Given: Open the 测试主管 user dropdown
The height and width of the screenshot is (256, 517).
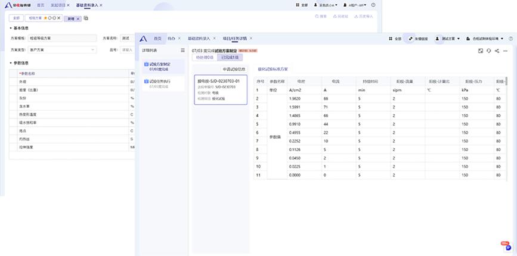Looking at the screenshot, I should click(448, 38).
